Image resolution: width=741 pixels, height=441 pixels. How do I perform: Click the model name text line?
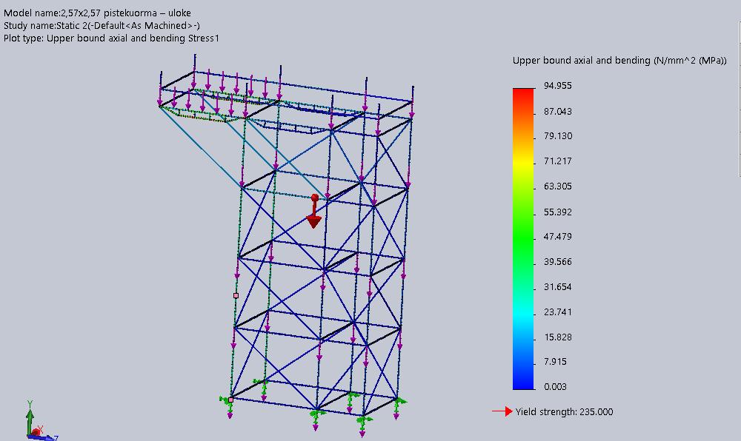pos(97,13)
